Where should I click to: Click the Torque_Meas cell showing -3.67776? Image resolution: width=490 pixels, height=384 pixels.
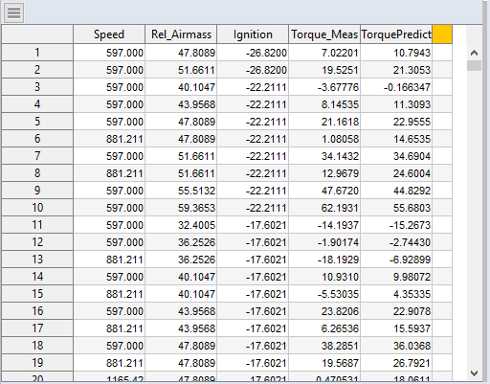[x=324, y=87]
